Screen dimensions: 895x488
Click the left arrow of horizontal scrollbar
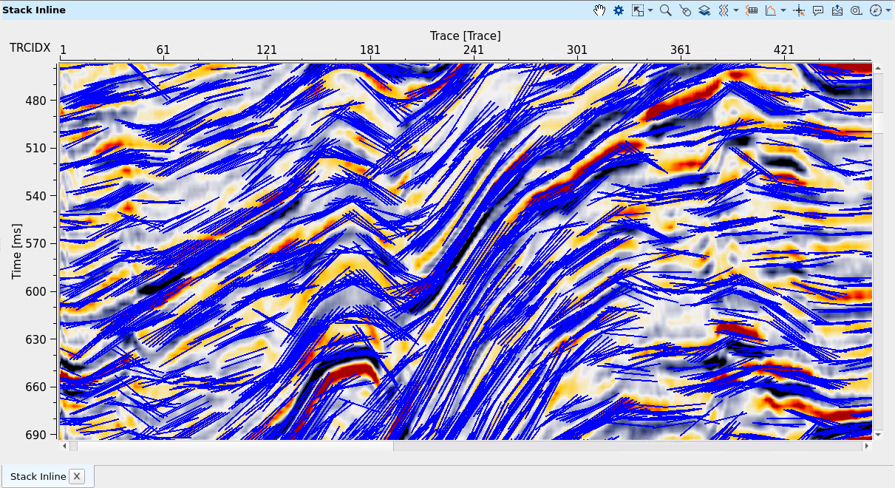tap(64, 446)
